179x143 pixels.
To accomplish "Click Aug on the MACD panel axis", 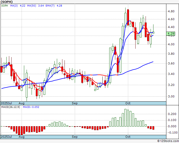I will pyautogui.click(x=22, y=137).
